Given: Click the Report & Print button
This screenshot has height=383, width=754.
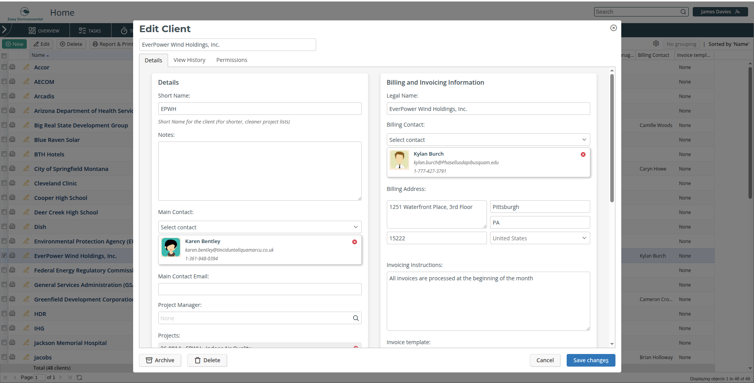Looking at the screenshot, I should [113, 44].
